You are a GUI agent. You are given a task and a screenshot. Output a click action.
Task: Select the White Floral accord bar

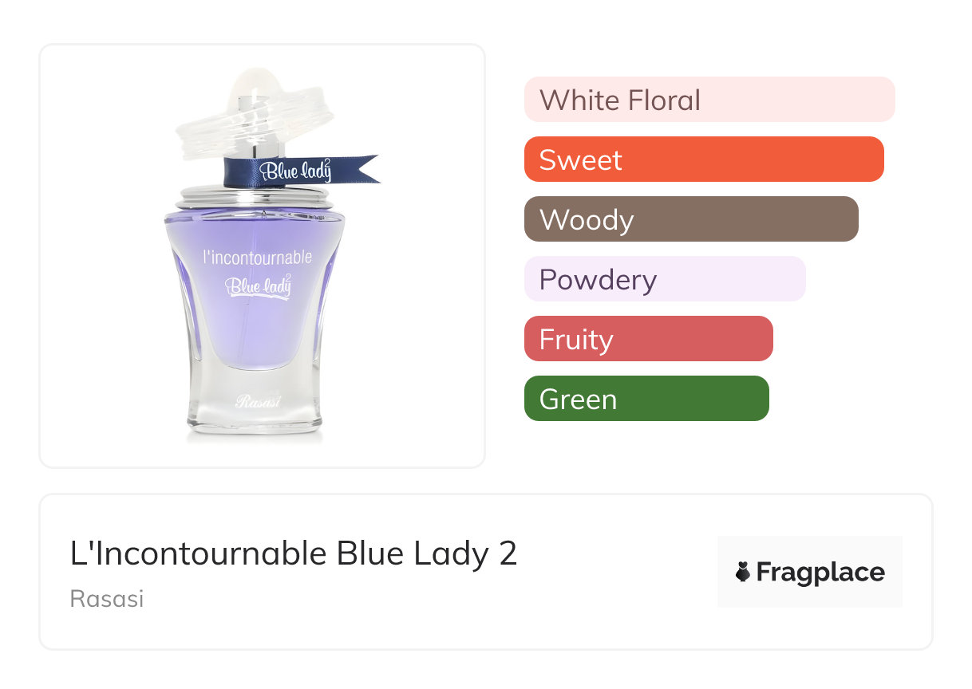point(709,100)
